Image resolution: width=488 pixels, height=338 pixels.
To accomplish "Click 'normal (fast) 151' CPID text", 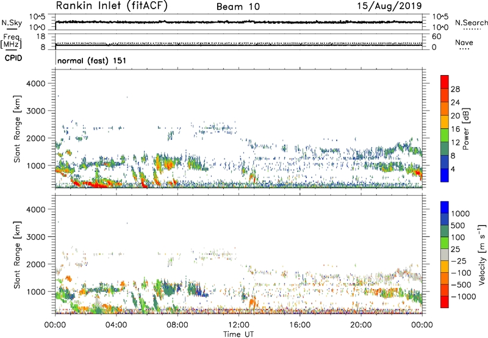I will coord(92,60).
